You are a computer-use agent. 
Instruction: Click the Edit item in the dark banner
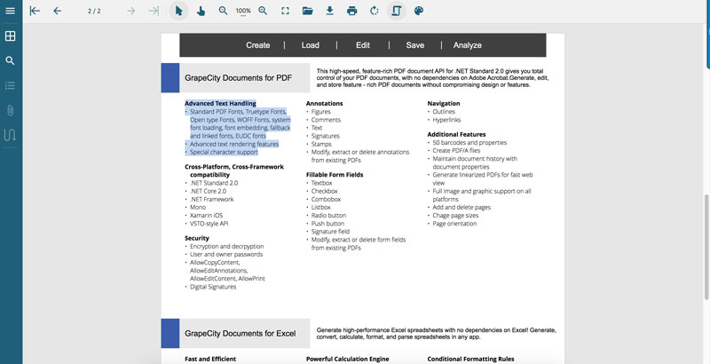(x=363, y=45)
